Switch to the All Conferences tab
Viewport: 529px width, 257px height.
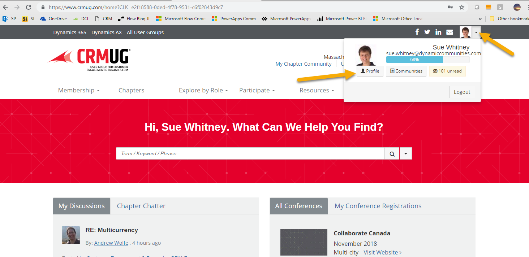[x=299, y=206]
